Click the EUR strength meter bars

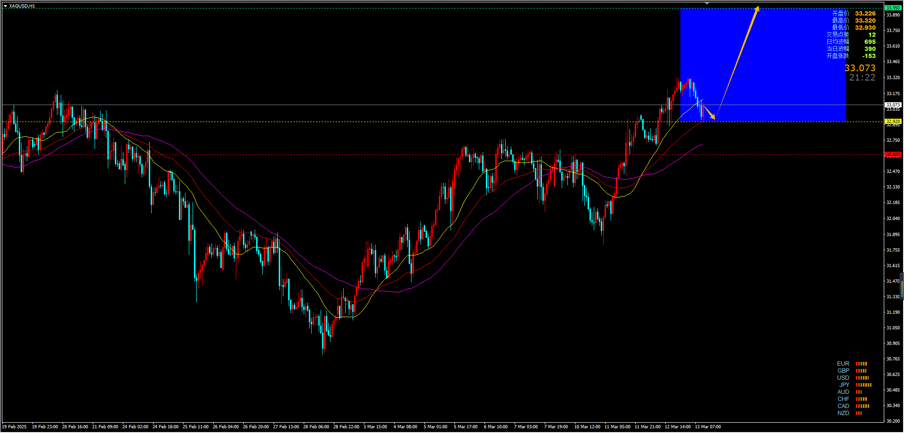(861, 364)
